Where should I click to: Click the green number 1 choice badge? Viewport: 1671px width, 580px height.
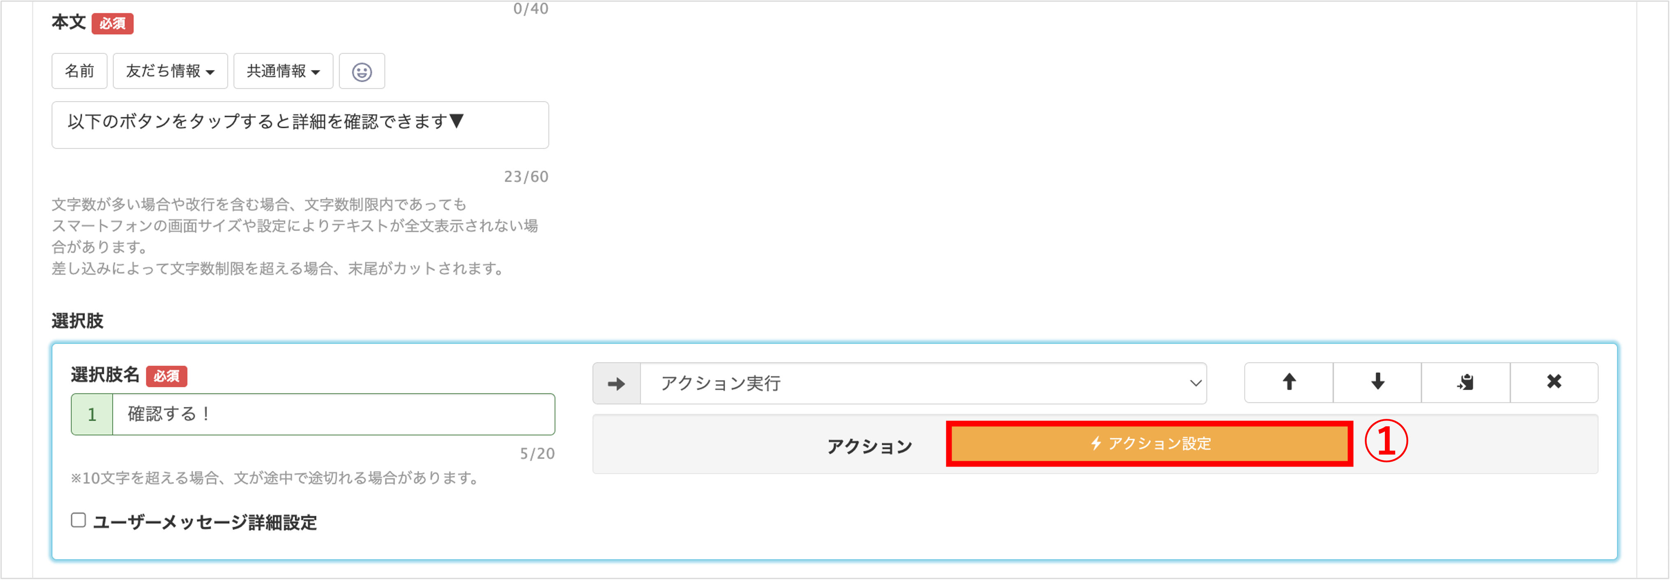point(92,415)
